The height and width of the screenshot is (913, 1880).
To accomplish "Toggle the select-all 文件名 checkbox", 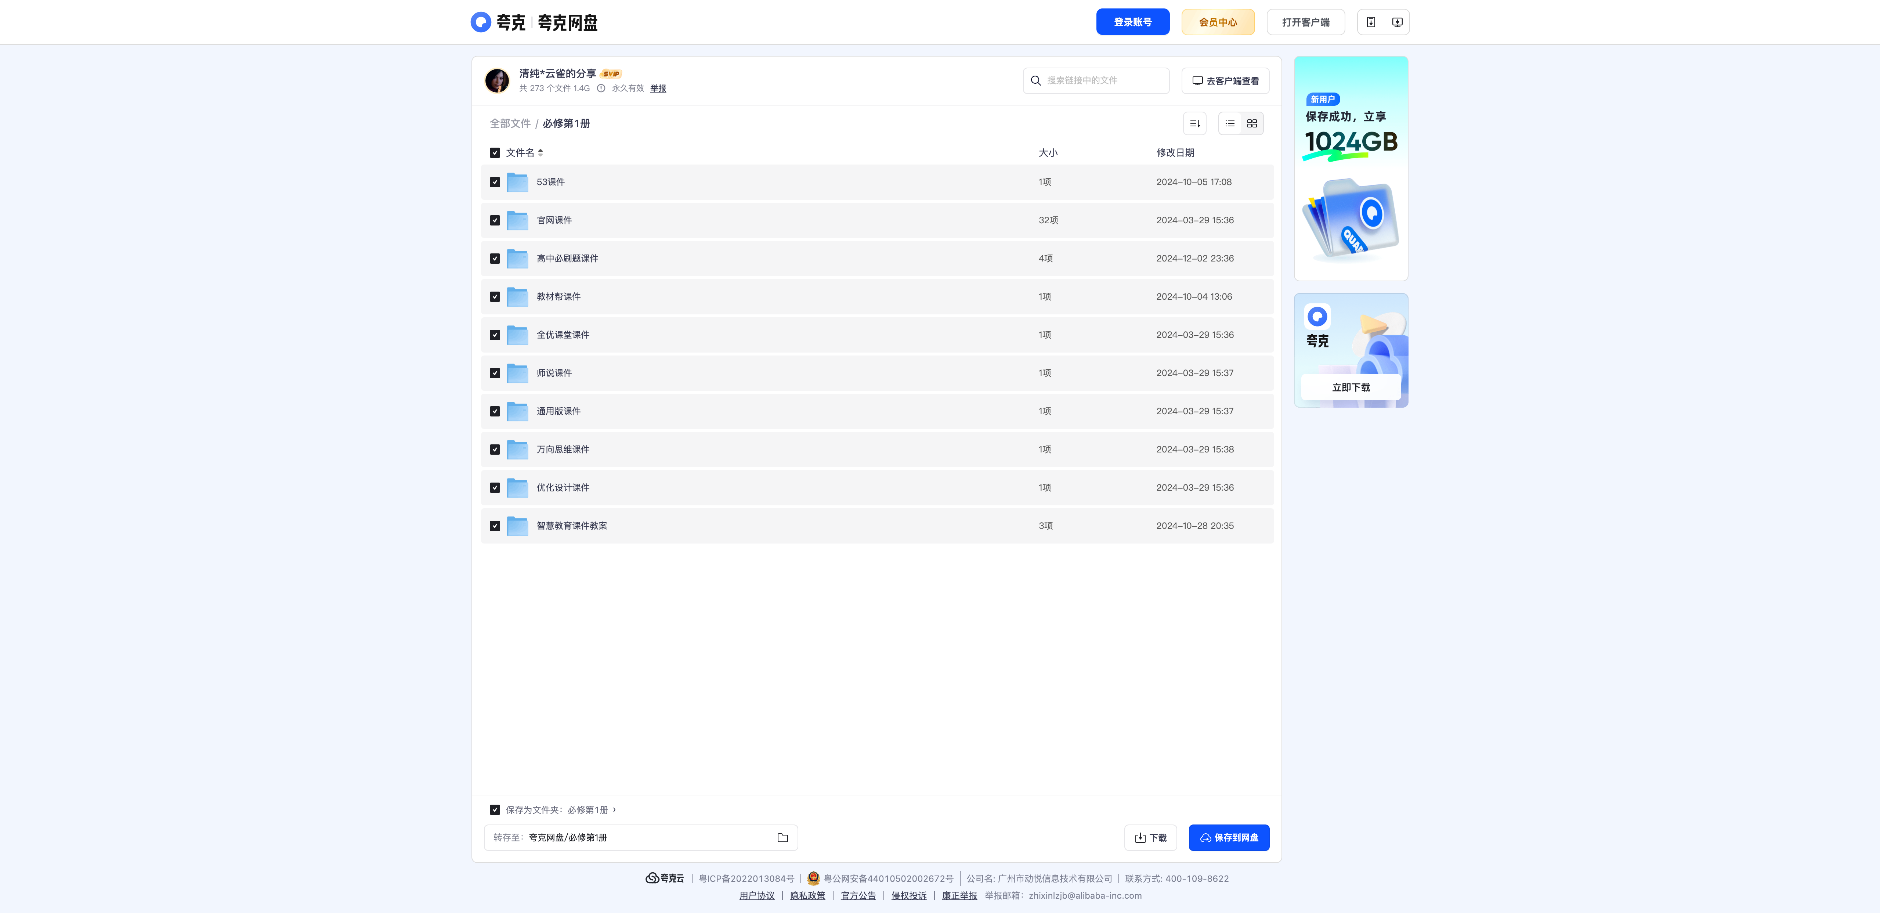I will point(495,152).
